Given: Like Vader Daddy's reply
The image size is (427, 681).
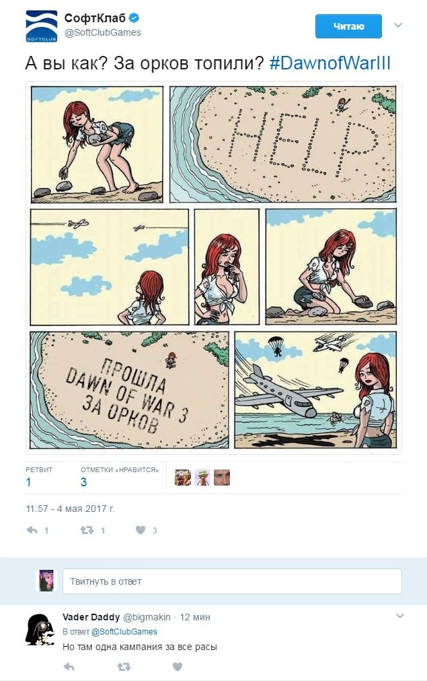Looking at the screenshot, I should 178,667.
